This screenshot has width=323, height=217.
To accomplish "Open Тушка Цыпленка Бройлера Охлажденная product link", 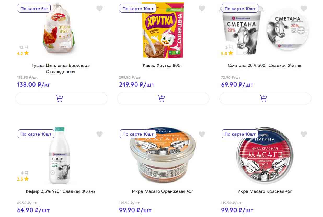I will point(61,69).
